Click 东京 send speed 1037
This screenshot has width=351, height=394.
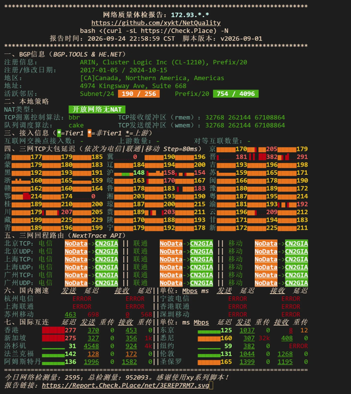pyautogui.click(x=247, y=330)
